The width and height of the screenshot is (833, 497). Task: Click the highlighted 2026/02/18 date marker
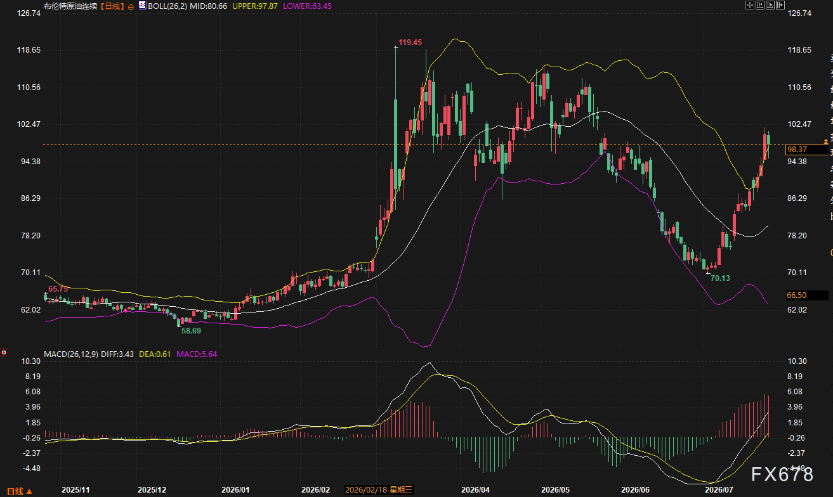click(379, 490)
